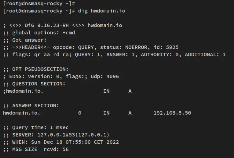The height and width of the screenshot is (158, 234).
Task: Click the MSG SIZE rcvd 56 line
Action: pos(36,149)
